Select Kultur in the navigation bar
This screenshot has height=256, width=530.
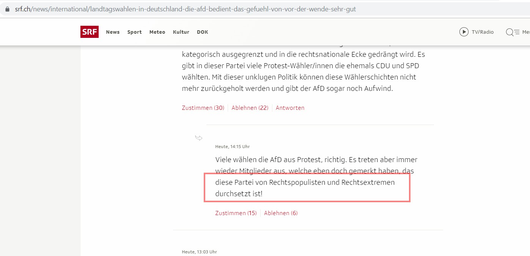coord(181,32)
